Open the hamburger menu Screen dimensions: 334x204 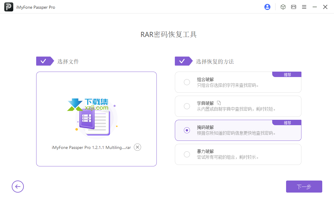tap(304, 7)
